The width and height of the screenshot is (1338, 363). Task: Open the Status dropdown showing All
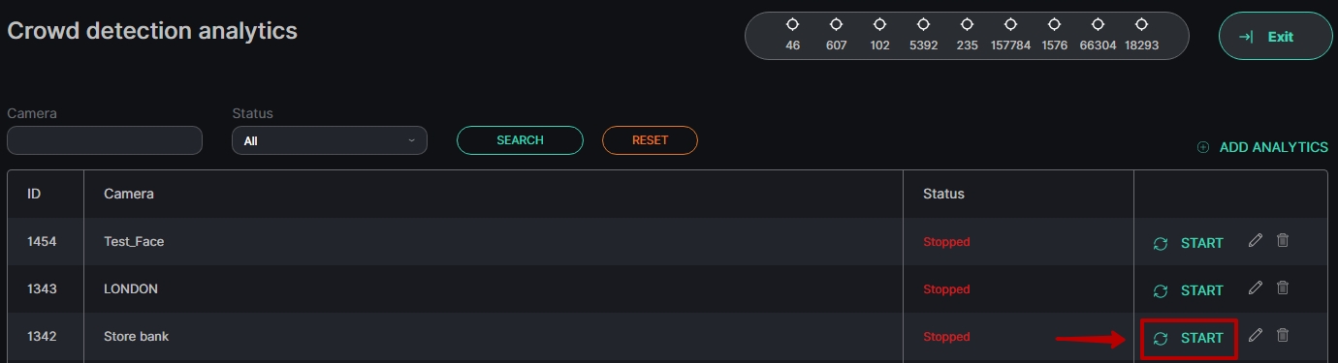click(330, 140)
